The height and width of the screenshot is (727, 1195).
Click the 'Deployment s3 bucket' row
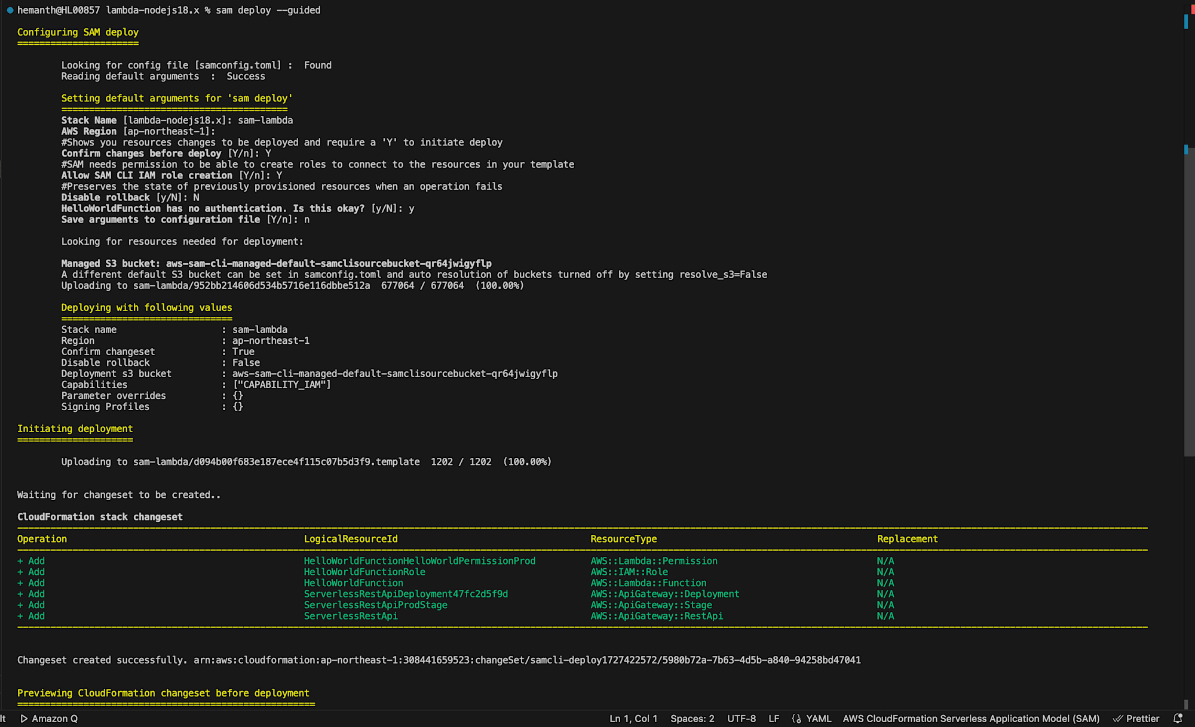pyautogui.click(x=310, y=374)
